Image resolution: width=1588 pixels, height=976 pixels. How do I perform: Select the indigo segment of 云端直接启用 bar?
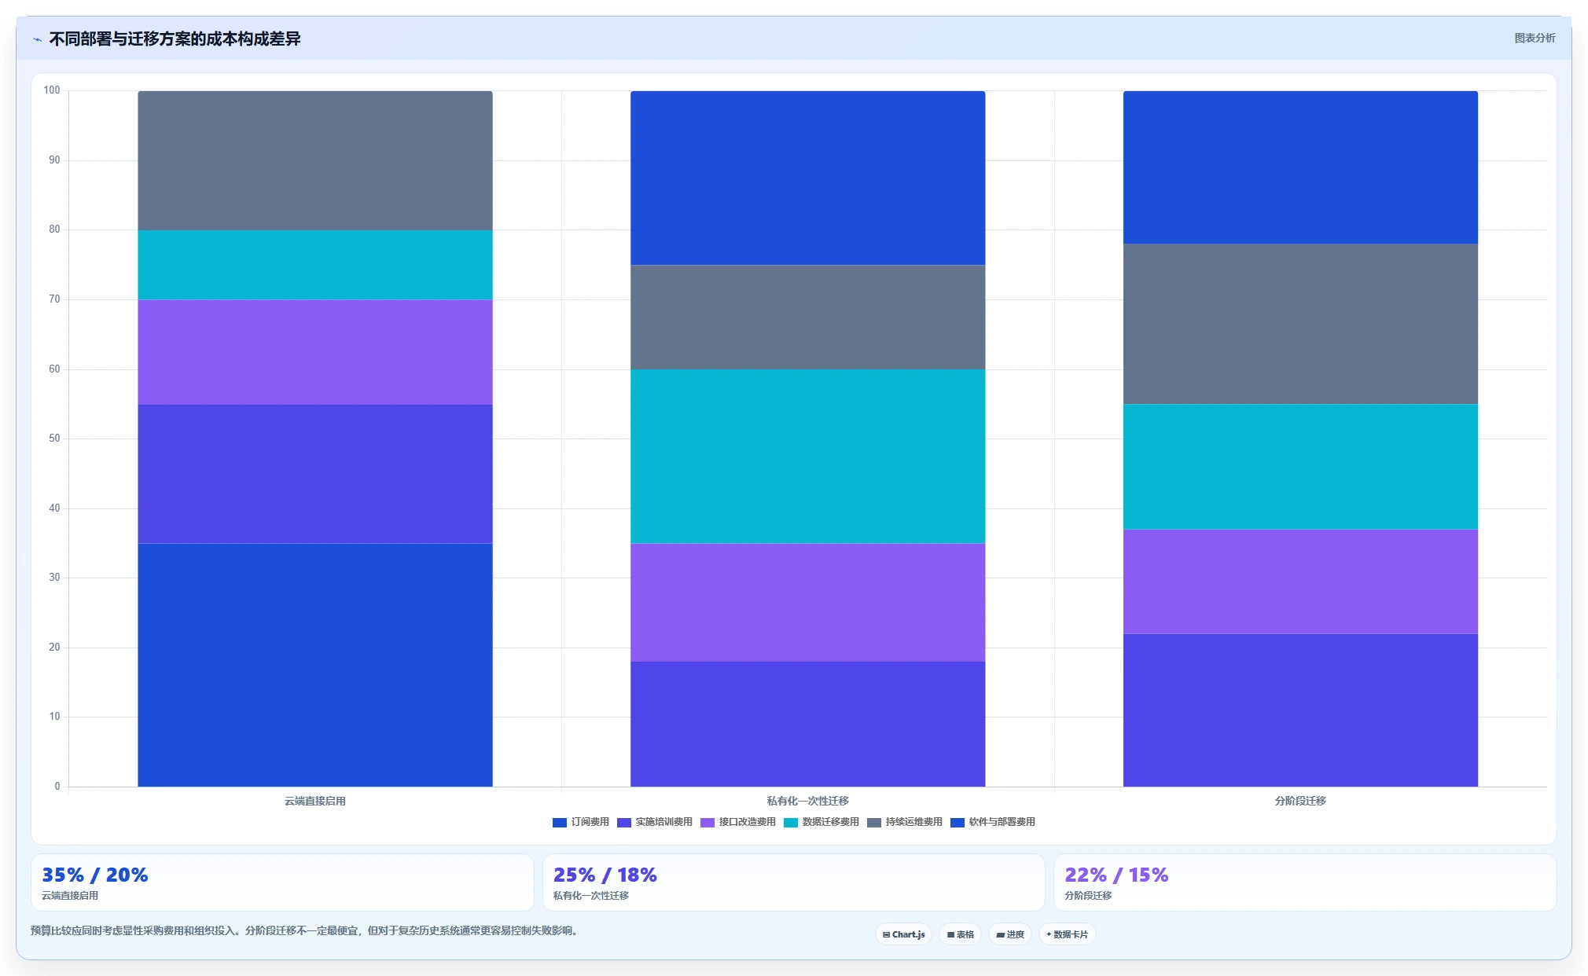click(x=315, y=474)
